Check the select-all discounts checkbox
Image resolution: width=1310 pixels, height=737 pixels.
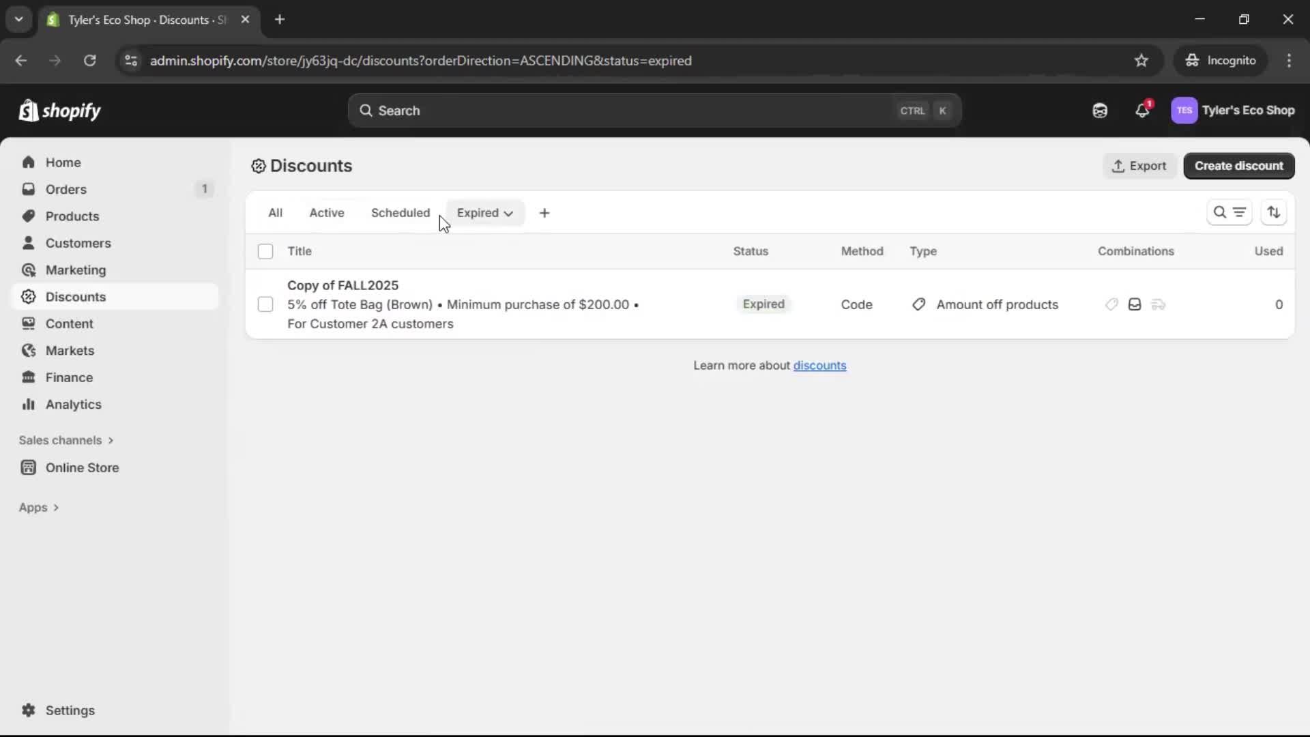coord(265,251)
